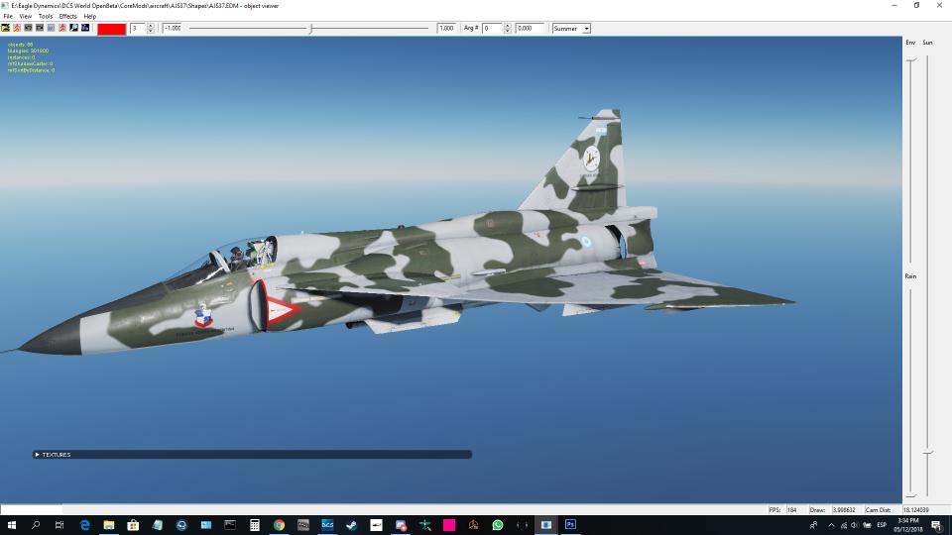This screenshot has width=952, height=535.
Task: Open the View menu
Action: [x=26, y=17]
